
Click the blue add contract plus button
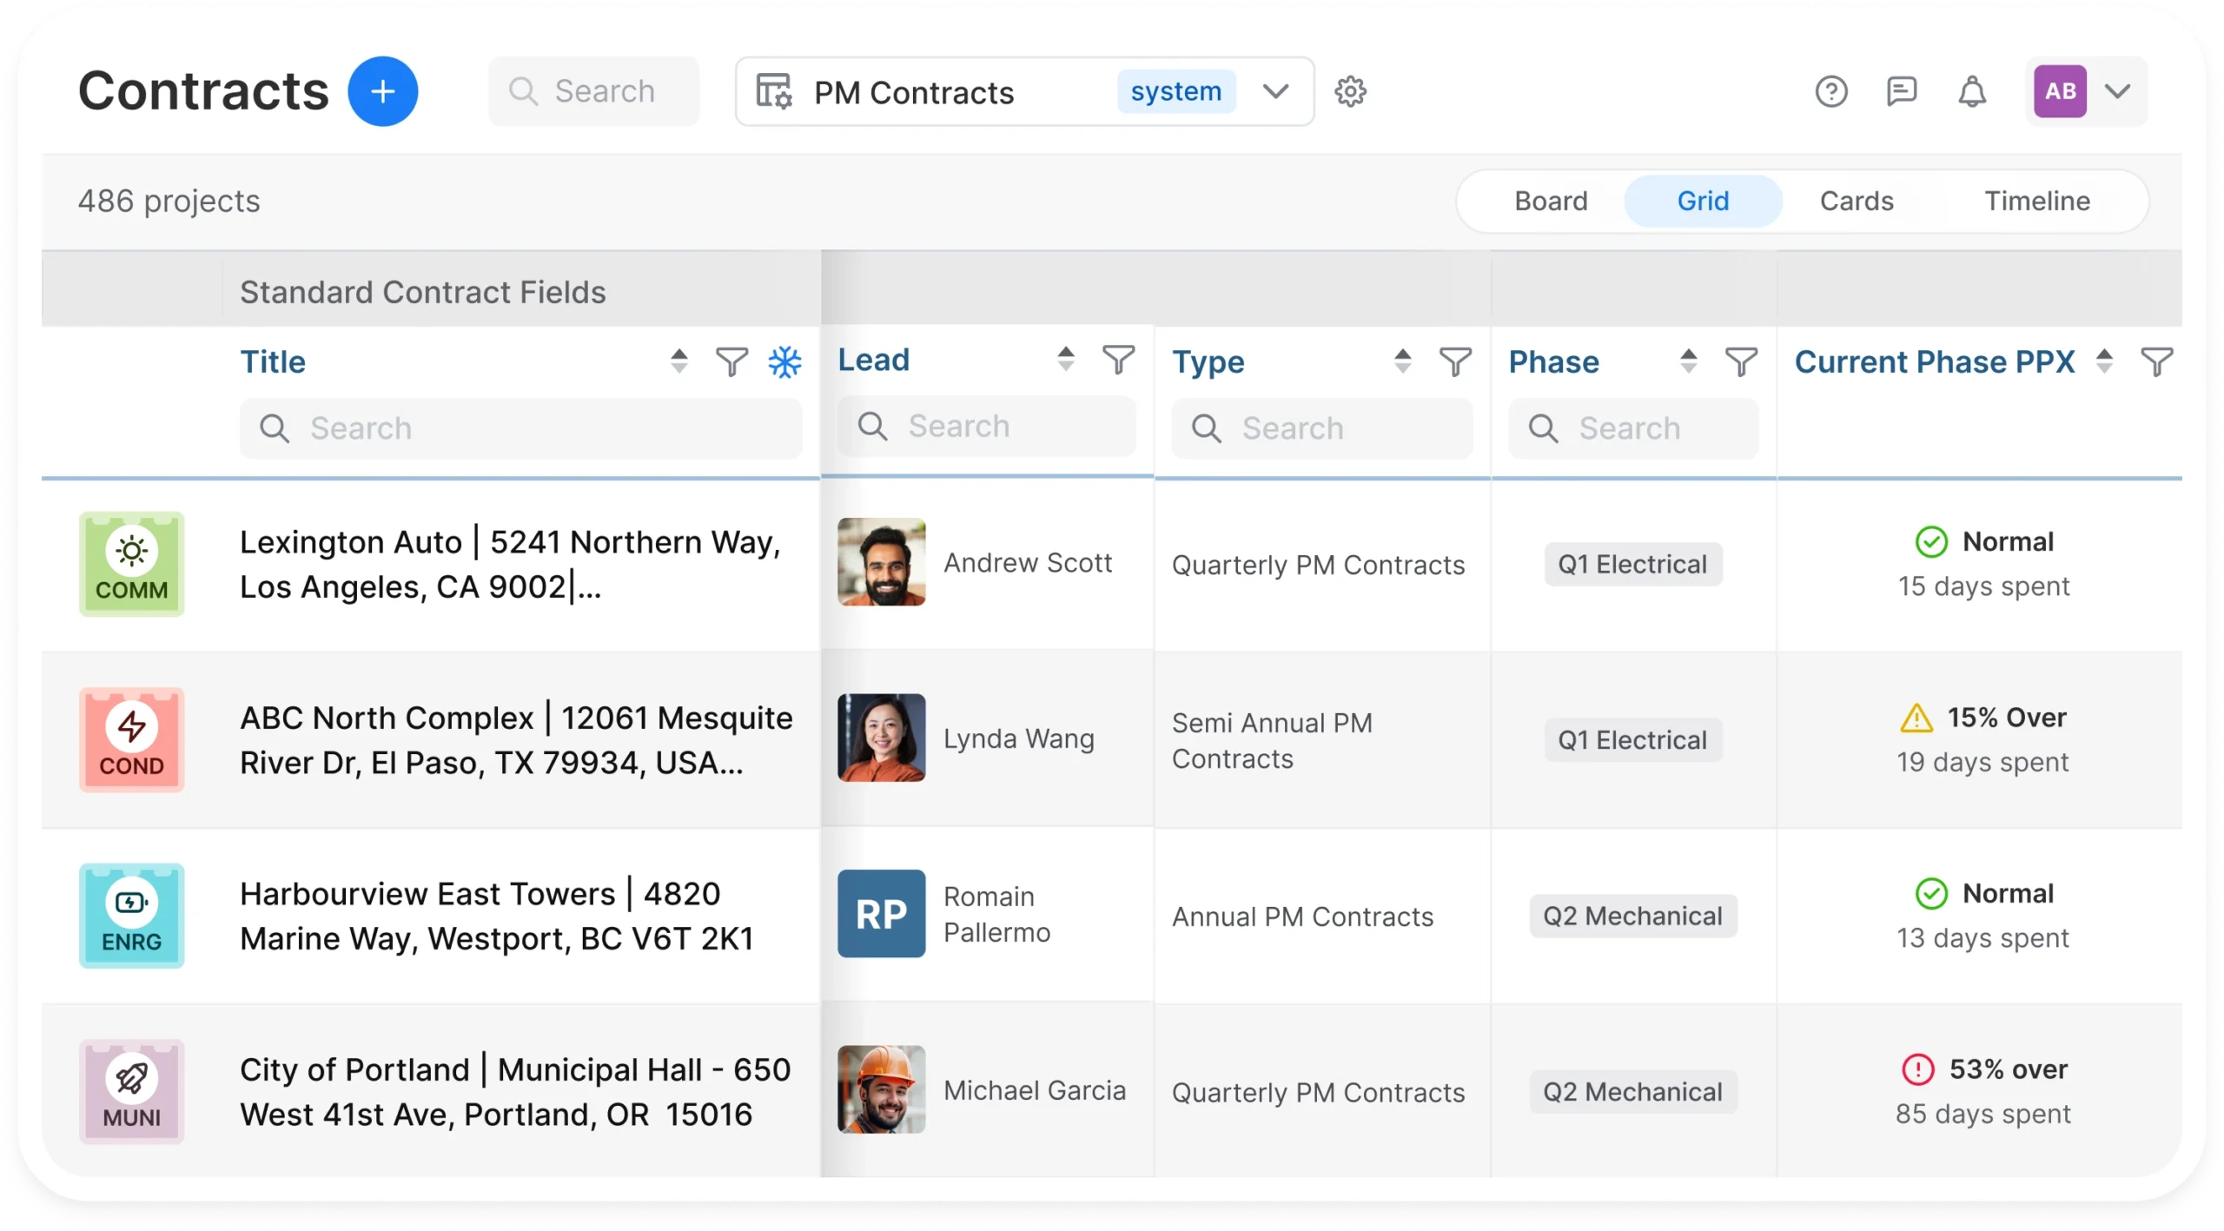point(382,91)
